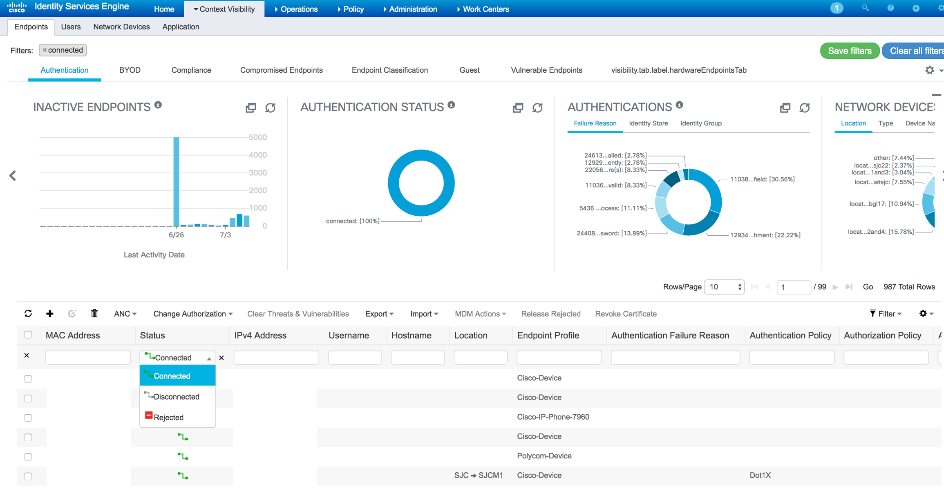Refresh the Authentications chart

pos(805,107)
